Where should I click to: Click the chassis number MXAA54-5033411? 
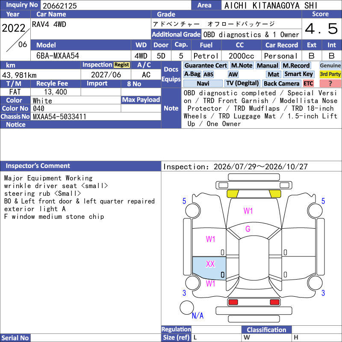[59, 116]
